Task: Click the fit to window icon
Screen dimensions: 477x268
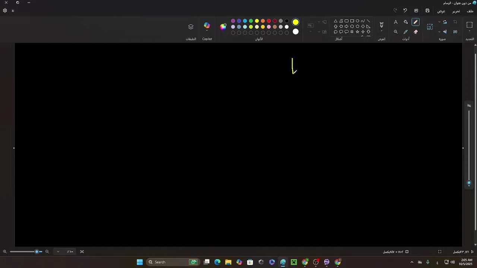Action: point(82,252)
